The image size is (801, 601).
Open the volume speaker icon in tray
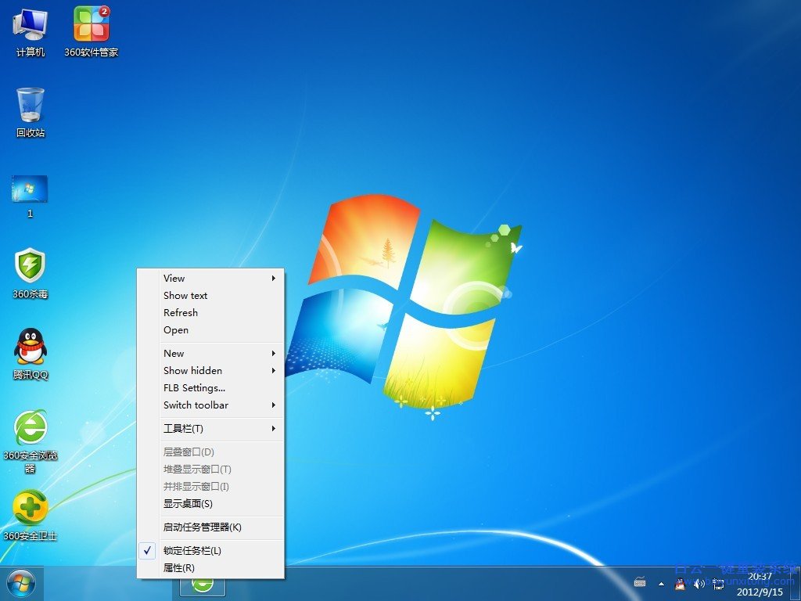click(x=699, y=584)
